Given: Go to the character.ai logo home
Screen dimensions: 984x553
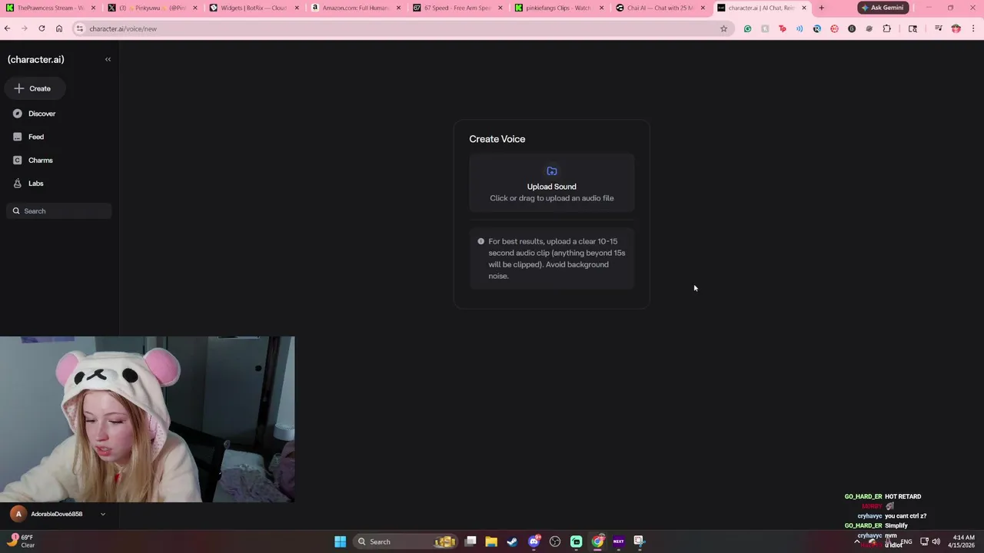Looking at the screenshot, I should pyautogui.click(x=36, y=59).
